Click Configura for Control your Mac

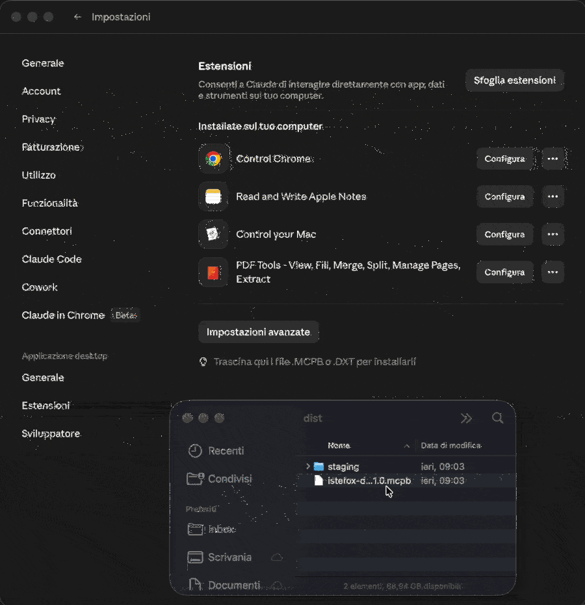point(505,234)
